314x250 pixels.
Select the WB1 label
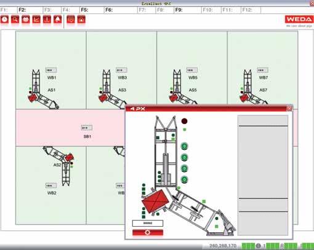click(52, 78)
